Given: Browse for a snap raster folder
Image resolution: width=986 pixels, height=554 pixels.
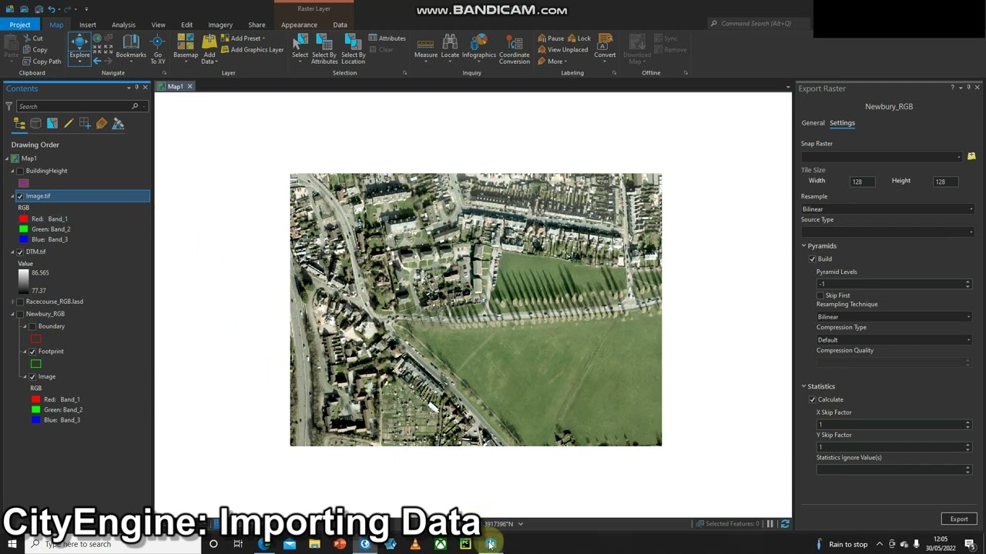Looking at the screenshot, I should click(971, 156).
